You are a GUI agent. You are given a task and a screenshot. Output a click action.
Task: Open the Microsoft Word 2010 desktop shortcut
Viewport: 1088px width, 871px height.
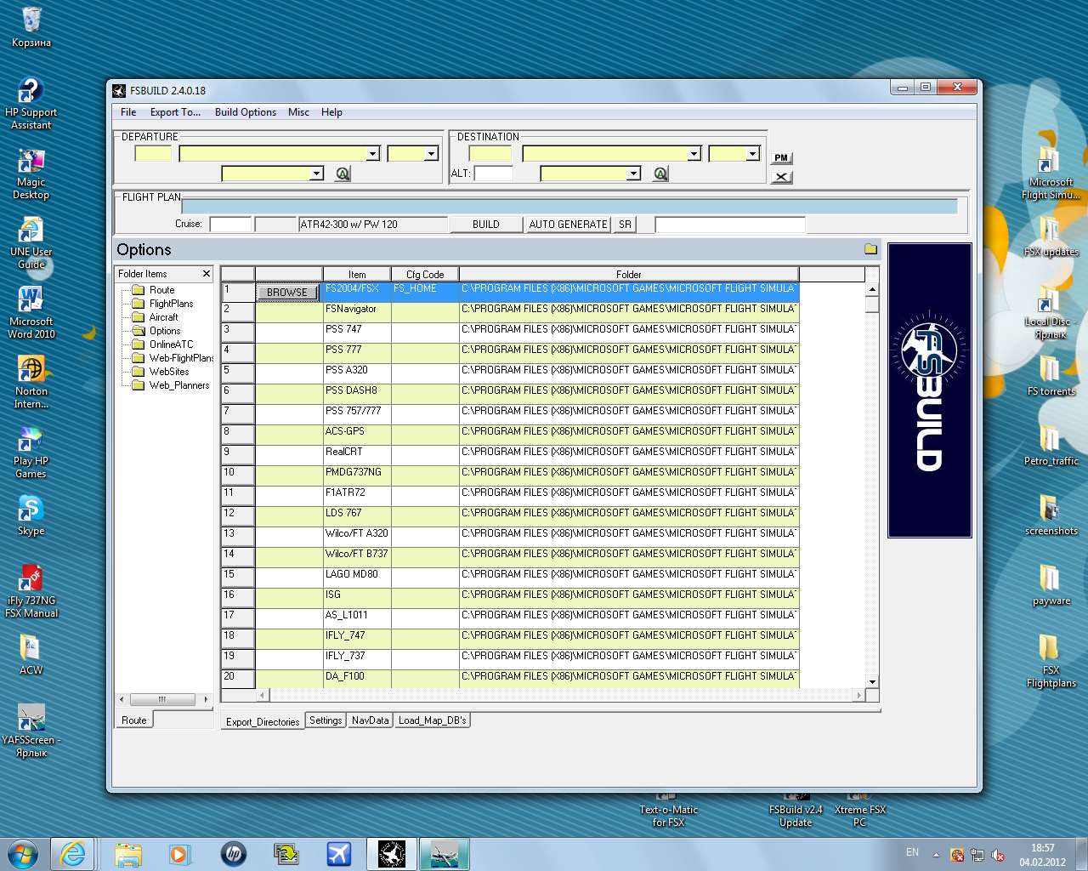point(31,311)
